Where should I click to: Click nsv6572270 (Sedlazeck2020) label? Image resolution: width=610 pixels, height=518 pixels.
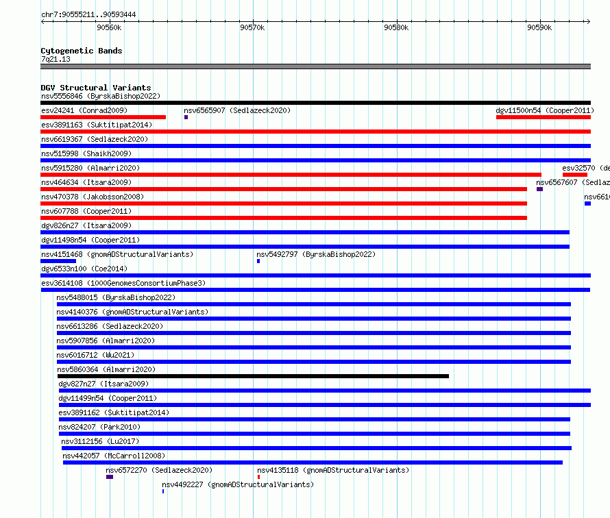click(x=159, y=470)
